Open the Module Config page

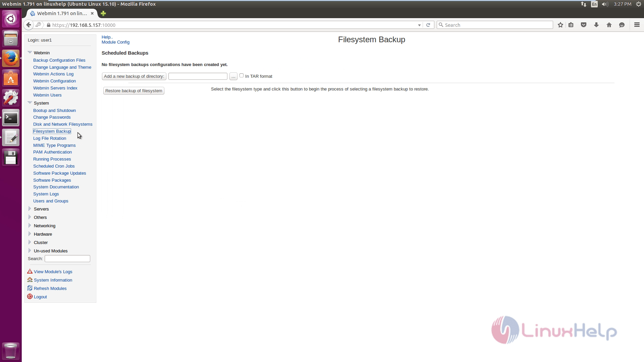115,42
